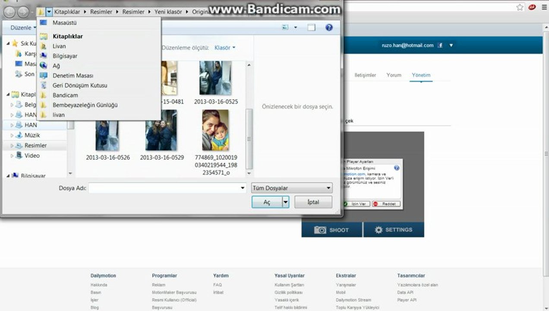Switch to the Yorum tab
Image resolution: width=549 pixels, height=311 pixels.
point(394,75)
